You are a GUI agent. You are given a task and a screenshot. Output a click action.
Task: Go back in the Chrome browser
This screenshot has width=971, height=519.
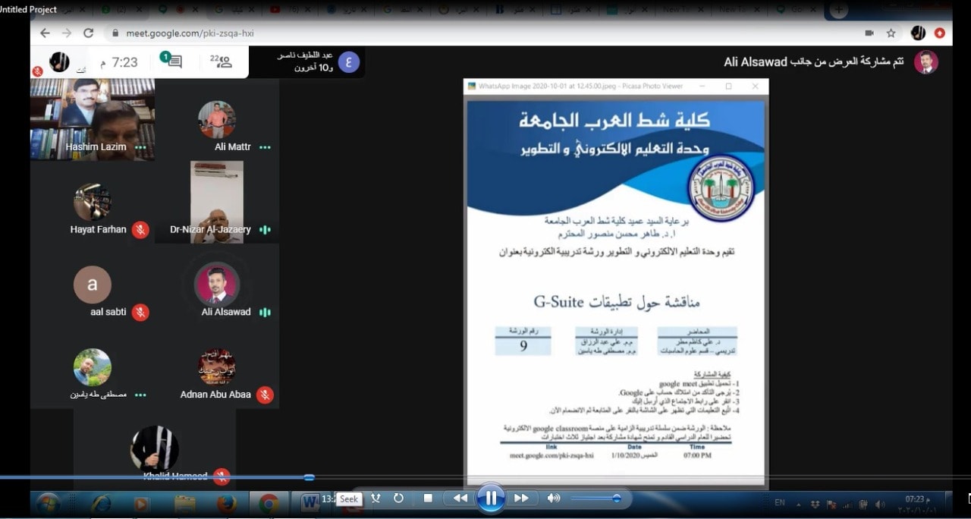click(45, 33)
